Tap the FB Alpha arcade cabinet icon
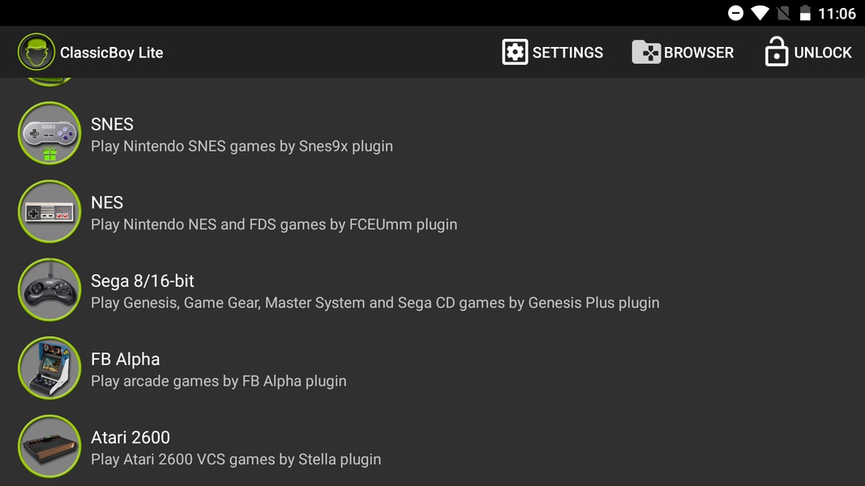Image resolution: width=865 pixels, height=486 pixels. tap(49, 369)
